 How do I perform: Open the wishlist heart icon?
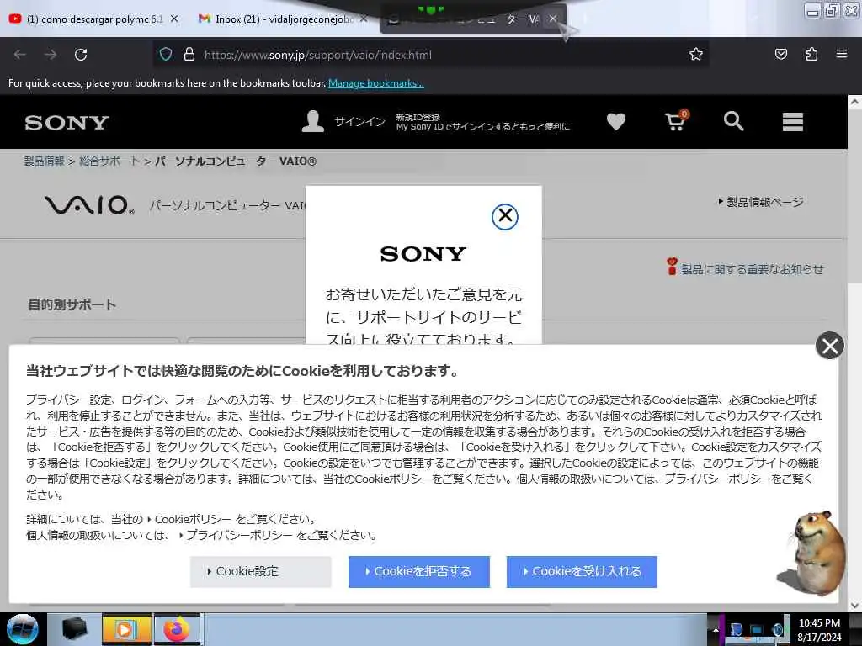615,121
